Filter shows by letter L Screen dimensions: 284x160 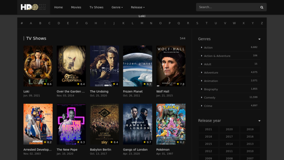coord(132,23)
